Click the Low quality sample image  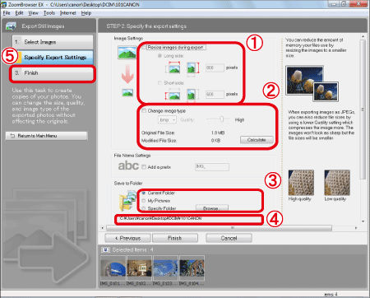(x=337, y=183)
